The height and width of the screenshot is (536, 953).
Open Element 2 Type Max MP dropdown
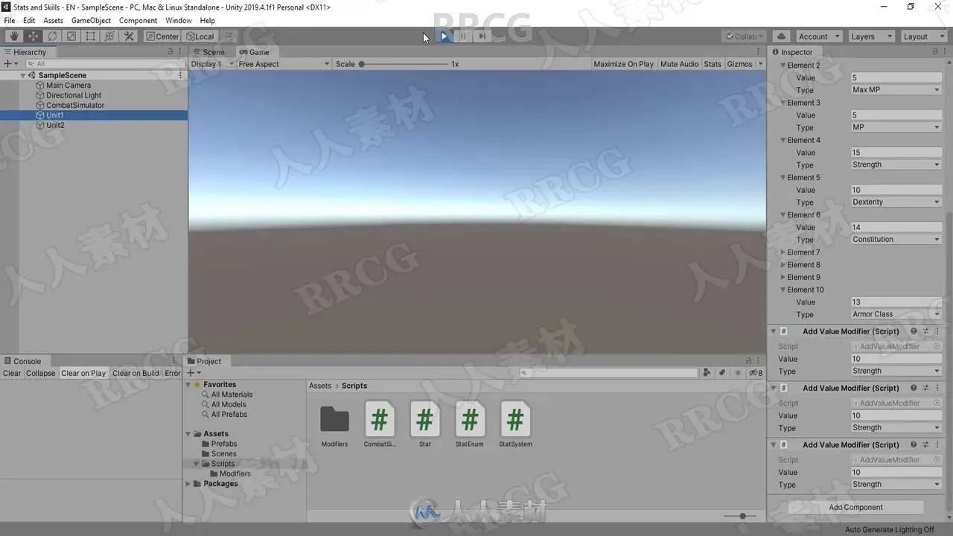[x=896, y=89]
